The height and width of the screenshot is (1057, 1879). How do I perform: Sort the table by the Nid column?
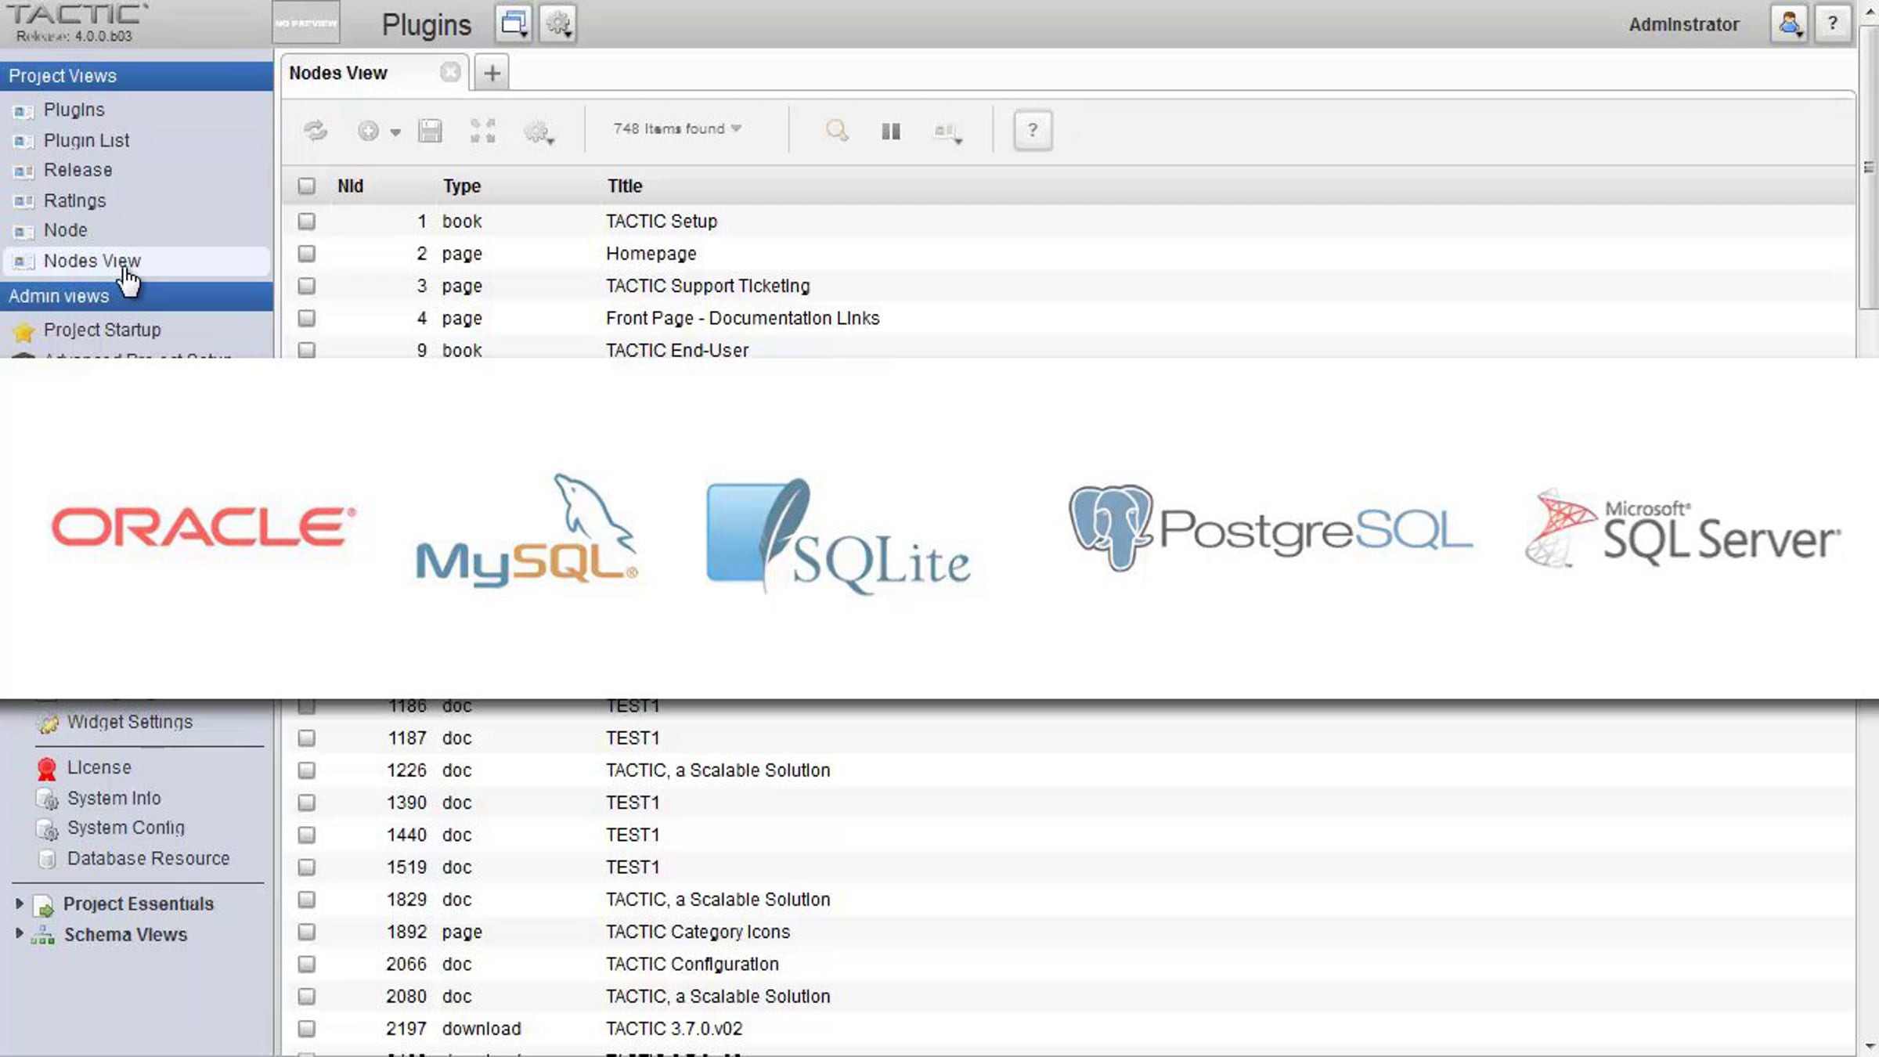pos(350,186)
